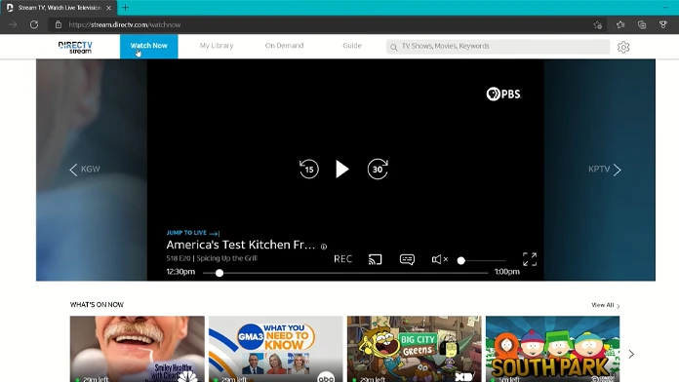Open the Big City Greens thumbnail
The height and width of the screenshot is (382, 679).
[x=414, y=349]
